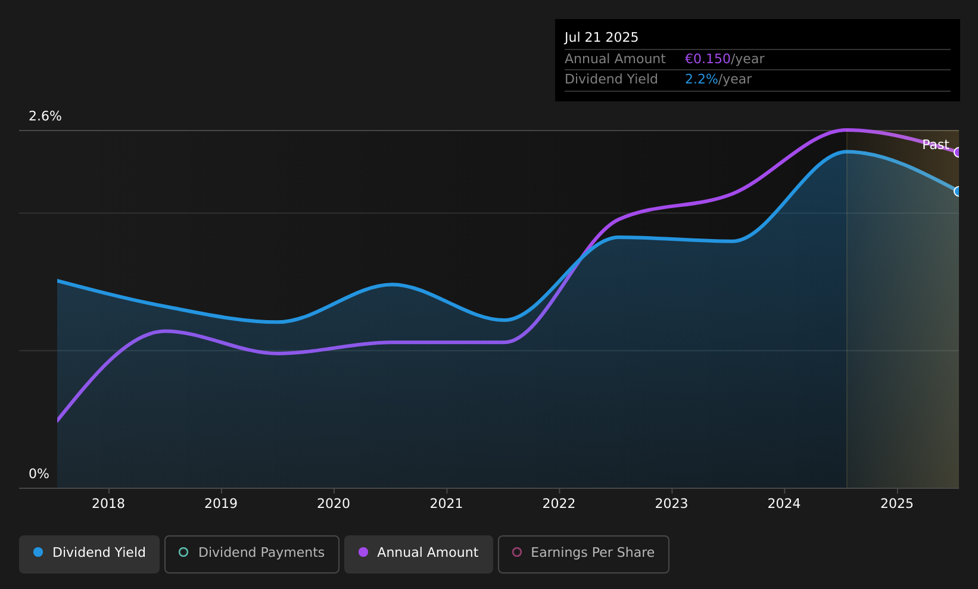Select the purple Annual Amount end marker
Viewport: 978px width, 589px height.
click(958, 152)
